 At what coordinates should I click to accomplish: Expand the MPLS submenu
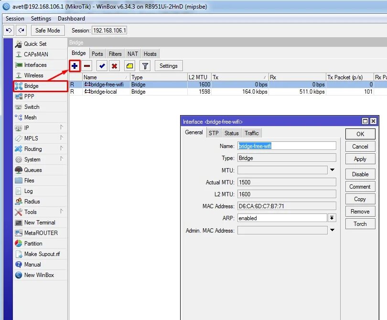coord(40,139)
